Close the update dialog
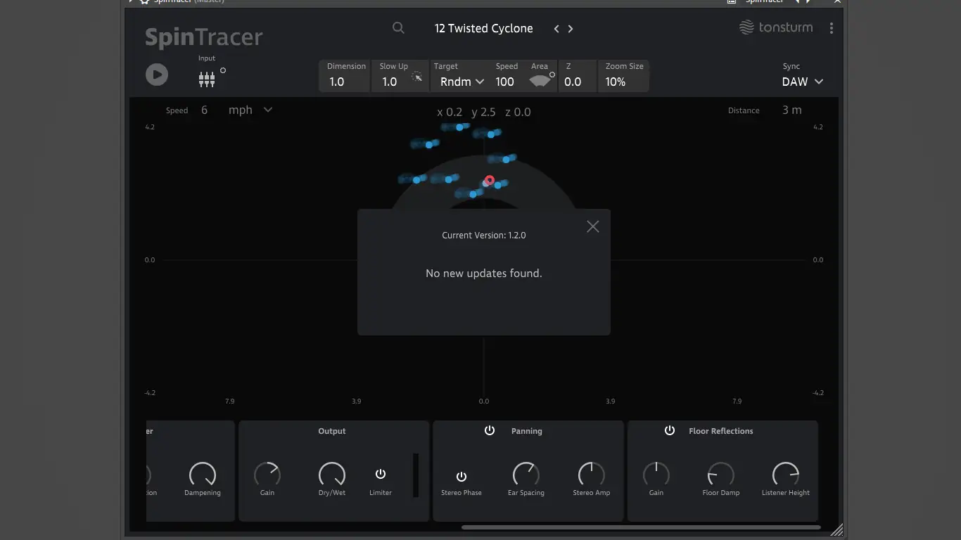961x540 pixels. pyautogui.click(x=593, y=226)
